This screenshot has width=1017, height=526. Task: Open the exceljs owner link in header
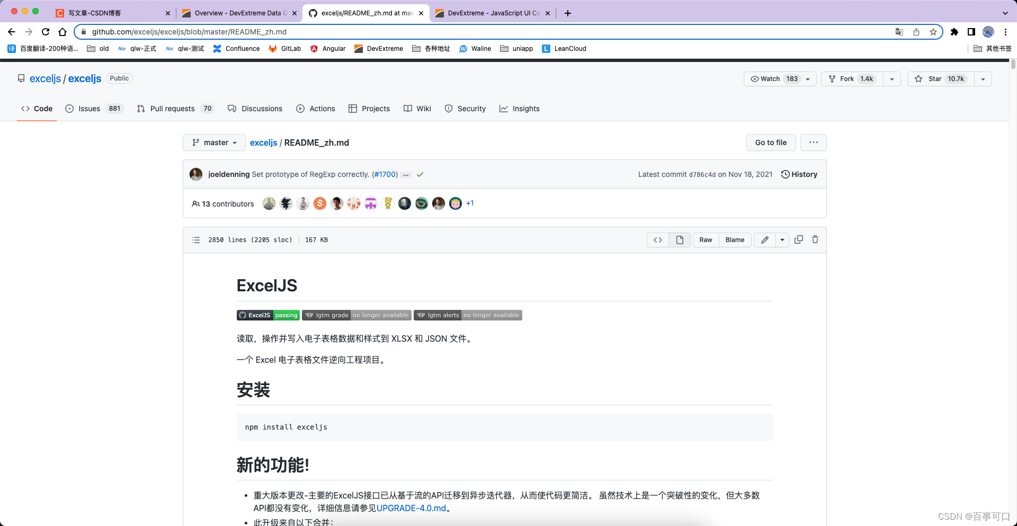pos(45,78)
